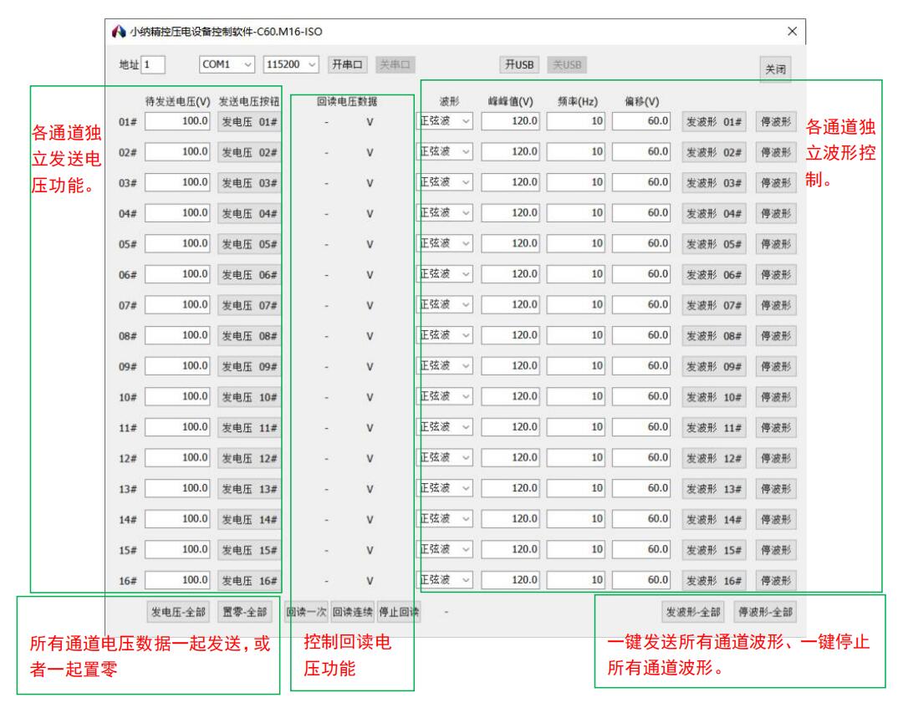Click the 回读一次 button
The image size is (903, 703).
coord(306,612)
